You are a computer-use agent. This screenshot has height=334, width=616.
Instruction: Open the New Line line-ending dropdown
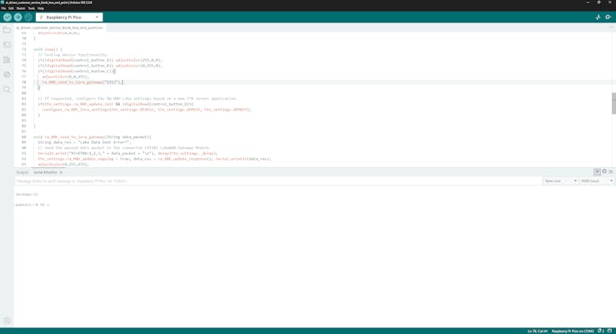point(560,181)
